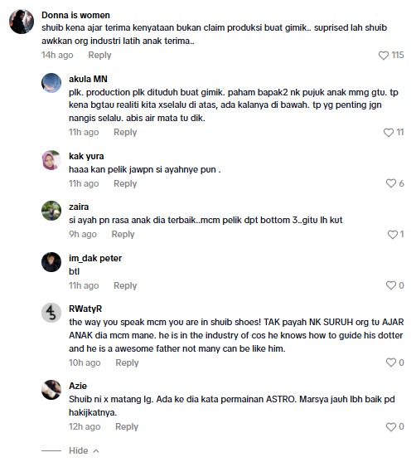Viewport: 416px width, 467px height.
Task: Reply to akula MN's comment
Action: [x=125, y=132]
